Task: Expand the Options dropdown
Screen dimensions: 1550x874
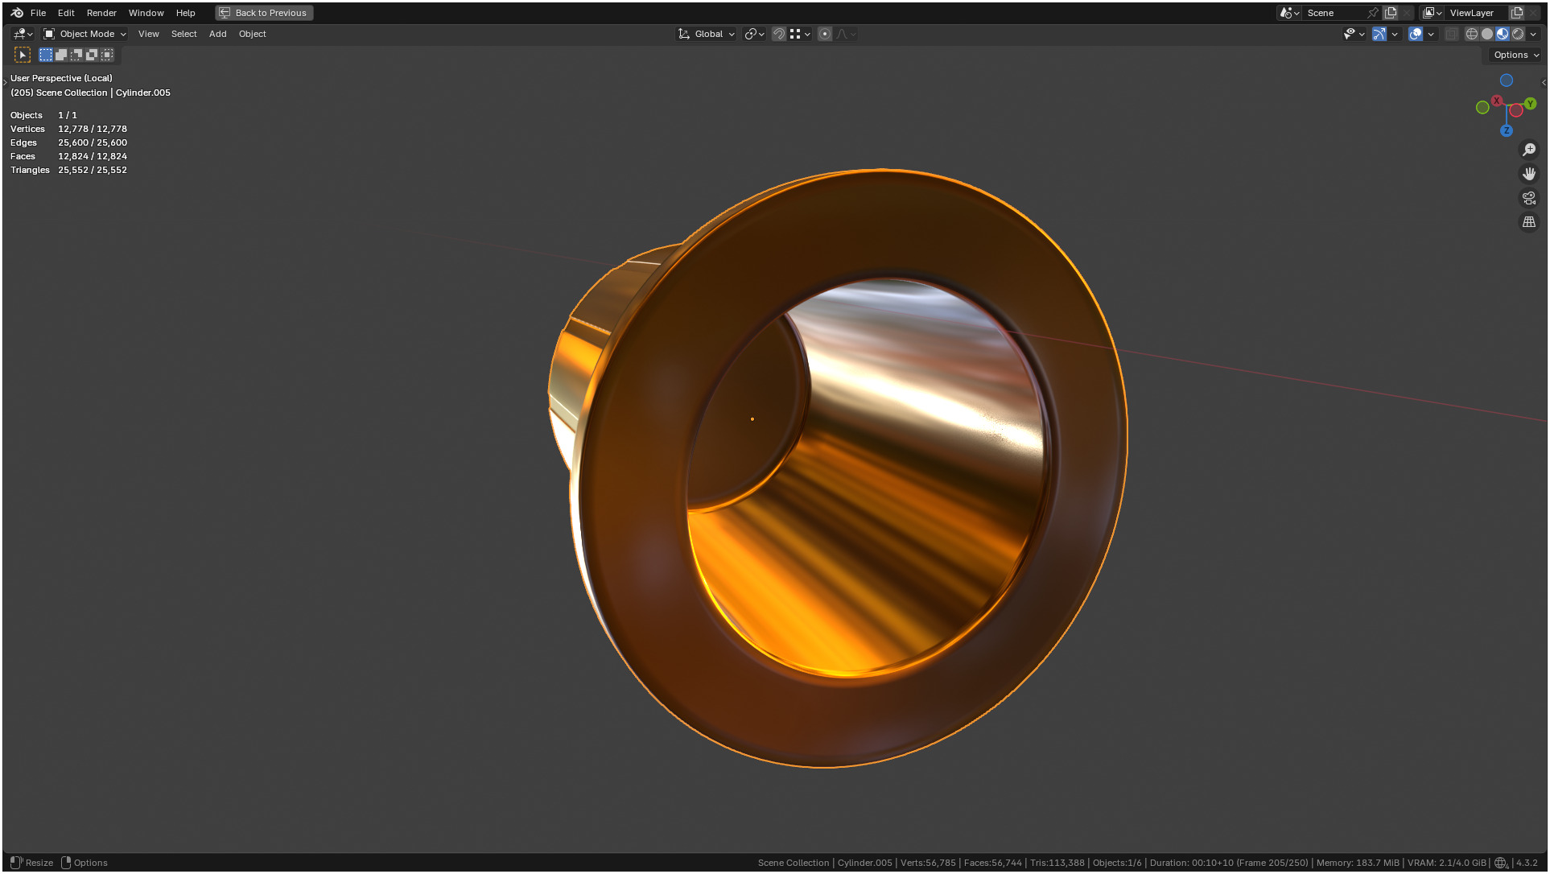Action: pyautogui.click(x=1516, y=55)
